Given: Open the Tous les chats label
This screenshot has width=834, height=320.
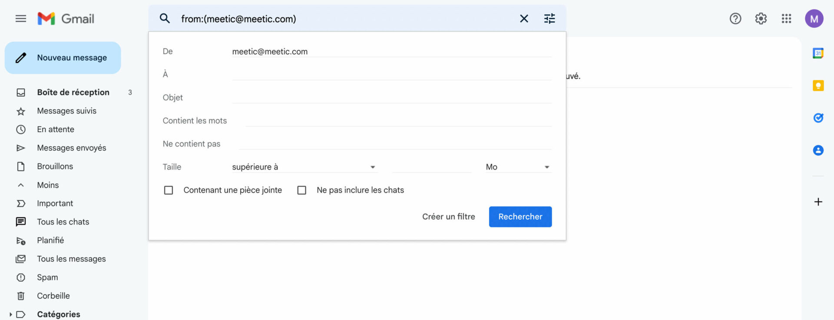Looking at the screenshot, I should (63, 222).
